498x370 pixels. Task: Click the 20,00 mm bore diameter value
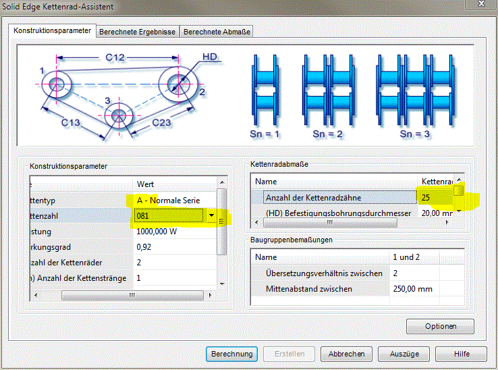coord(436,213)
